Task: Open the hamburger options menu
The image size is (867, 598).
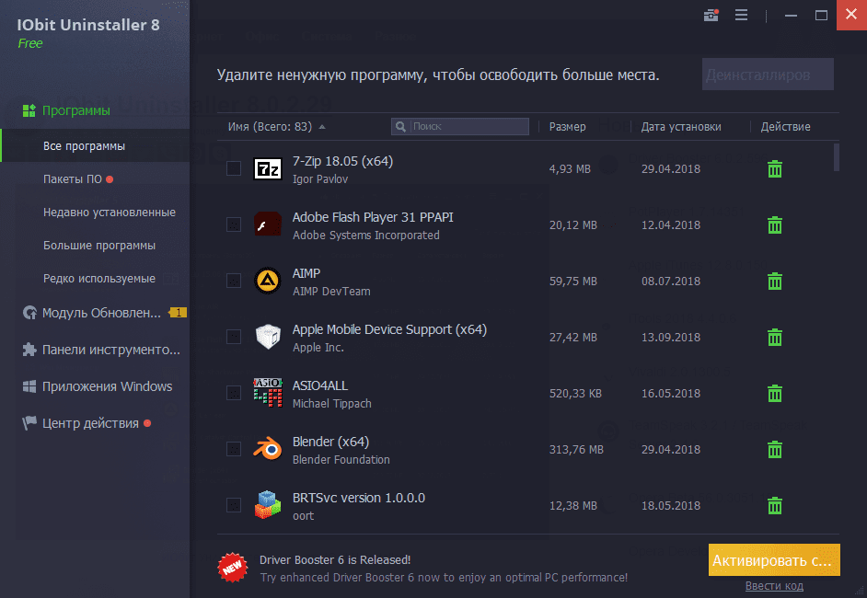Action: [742, 15]
